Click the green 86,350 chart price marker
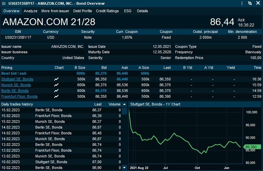The image size is (263, 171). click(x=252, y=147)
